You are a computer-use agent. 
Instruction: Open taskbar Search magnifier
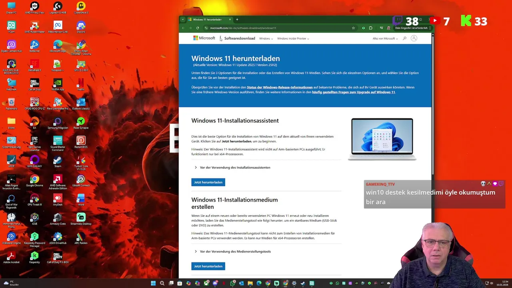tap(162, 283)
